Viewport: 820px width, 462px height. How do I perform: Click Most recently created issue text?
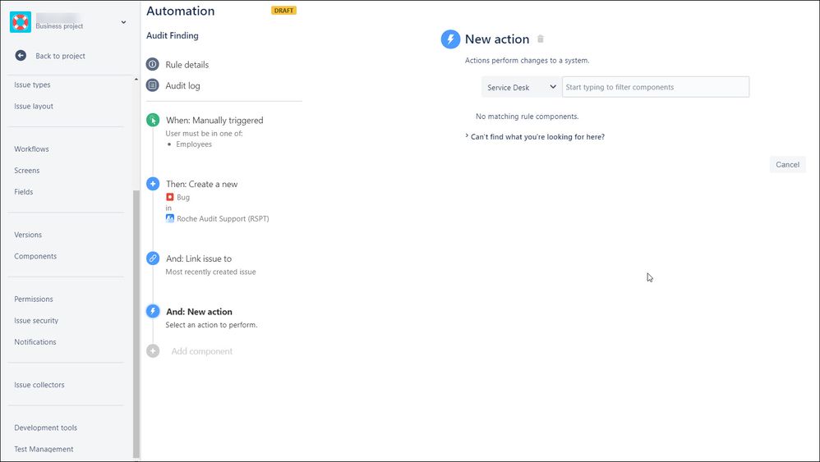coord(211,272)
